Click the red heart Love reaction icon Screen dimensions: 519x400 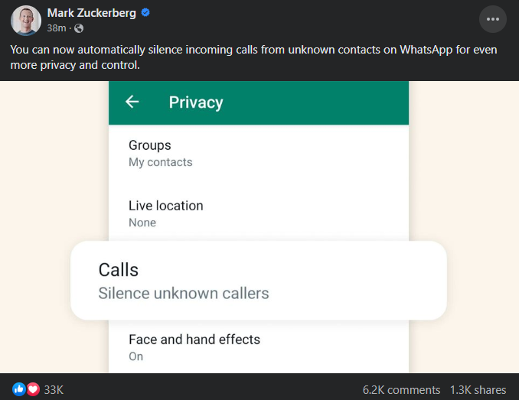[x=33, y=389]
